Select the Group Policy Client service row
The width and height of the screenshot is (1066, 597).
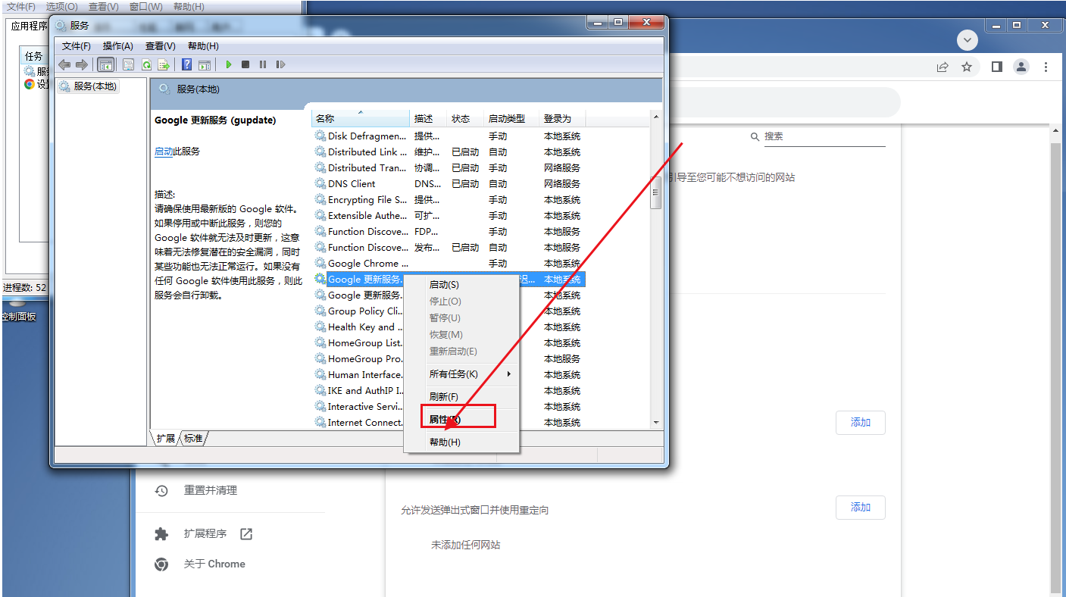tap(449, 311)
